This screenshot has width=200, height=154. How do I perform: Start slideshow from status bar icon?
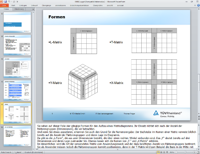[167, 152]
